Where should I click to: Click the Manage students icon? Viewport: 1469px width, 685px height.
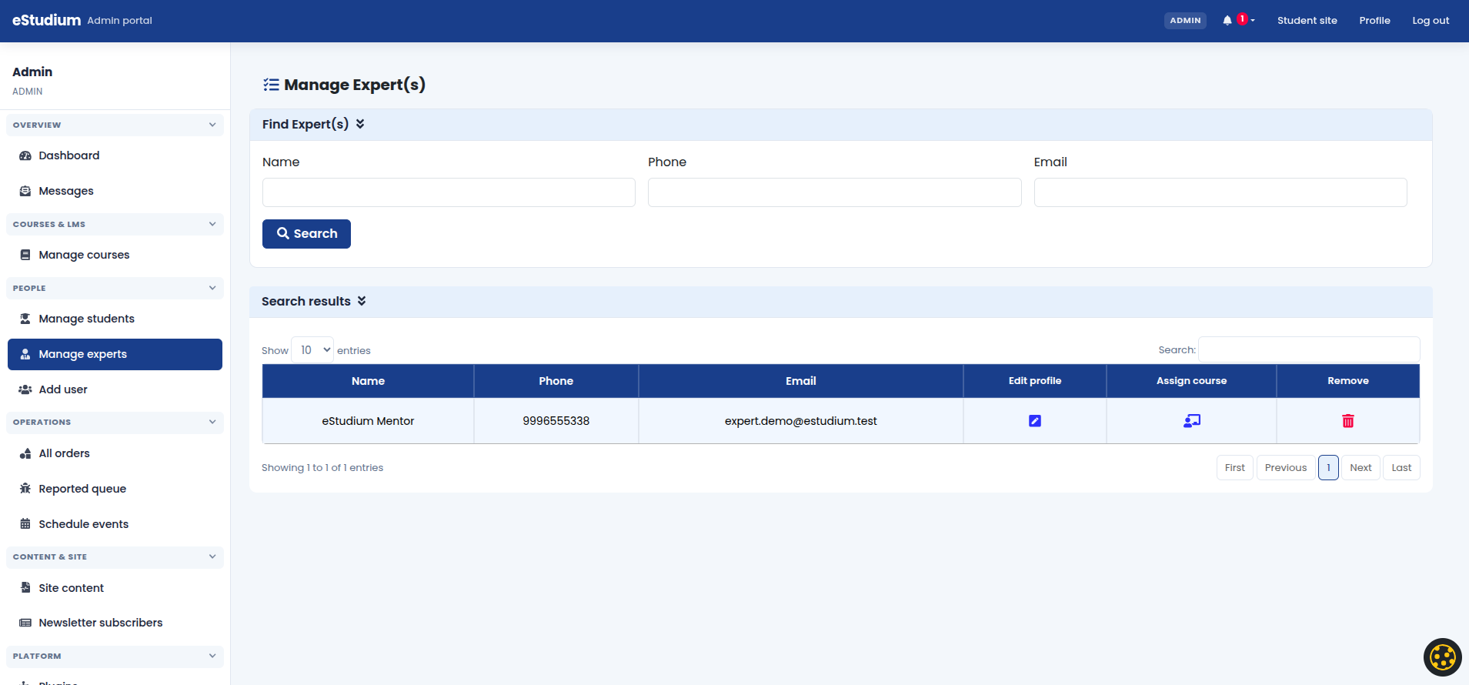[x=25, y=319]
